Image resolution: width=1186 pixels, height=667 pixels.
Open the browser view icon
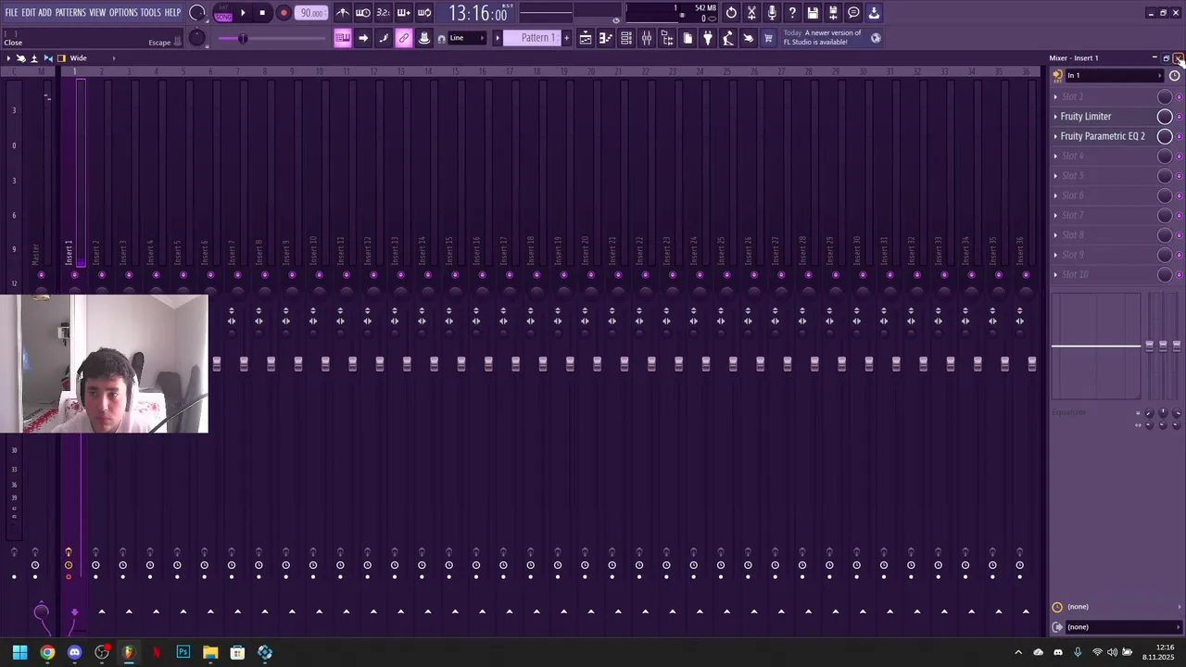[x=667, y=38]
